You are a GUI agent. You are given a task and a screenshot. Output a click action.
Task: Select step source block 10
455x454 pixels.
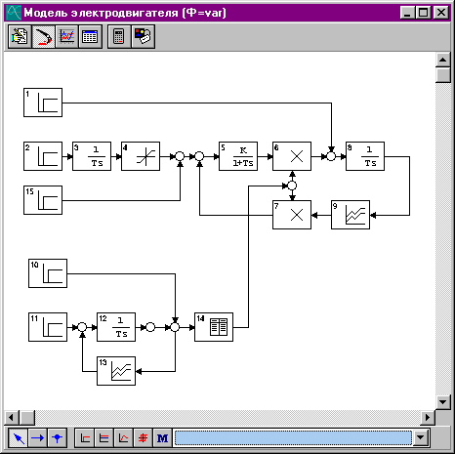tap(48, 273)
